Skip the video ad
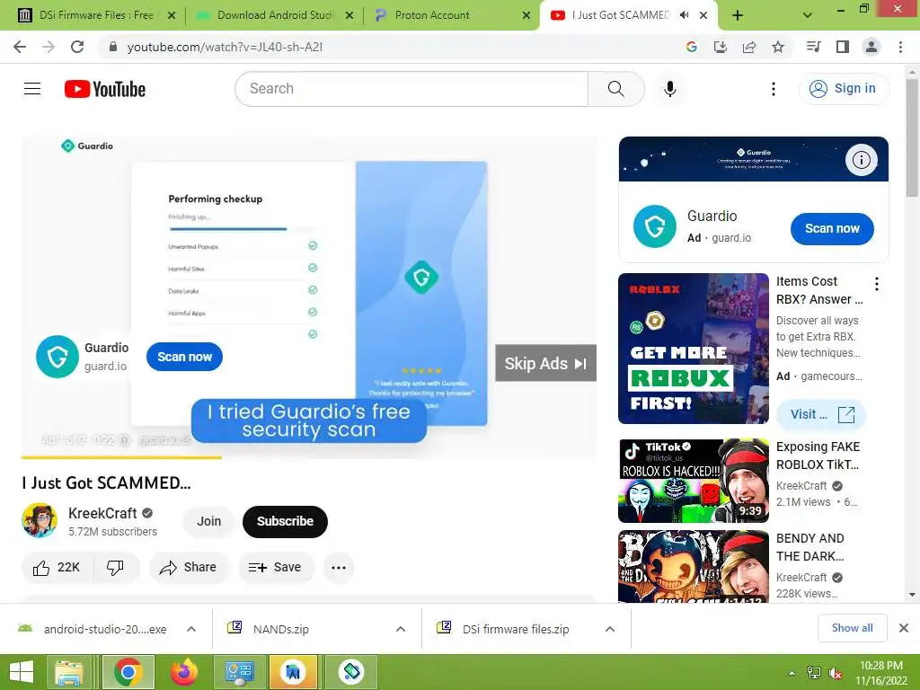 (x=545, y=363)
